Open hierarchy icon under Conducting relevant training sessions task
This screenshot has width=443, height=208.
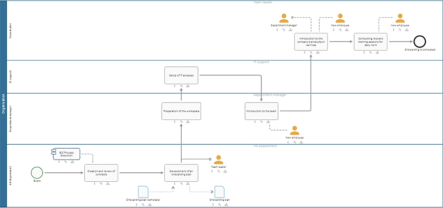377,52
